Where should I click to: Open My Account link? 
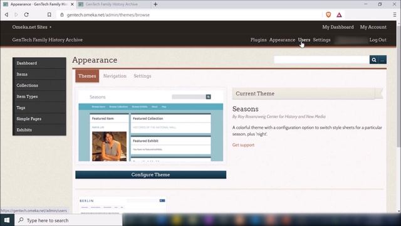click(373, 27)
